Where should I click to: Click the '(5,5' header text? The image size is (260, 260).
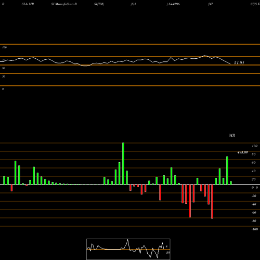click(134, 4)
